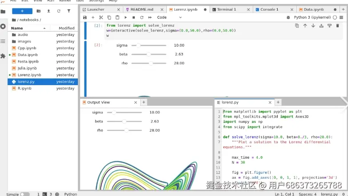Image resolution: width=348 pixels, height=196 pixels.
Task: Open Julia.ipynb in file browser
Action: tap(43, 68)
